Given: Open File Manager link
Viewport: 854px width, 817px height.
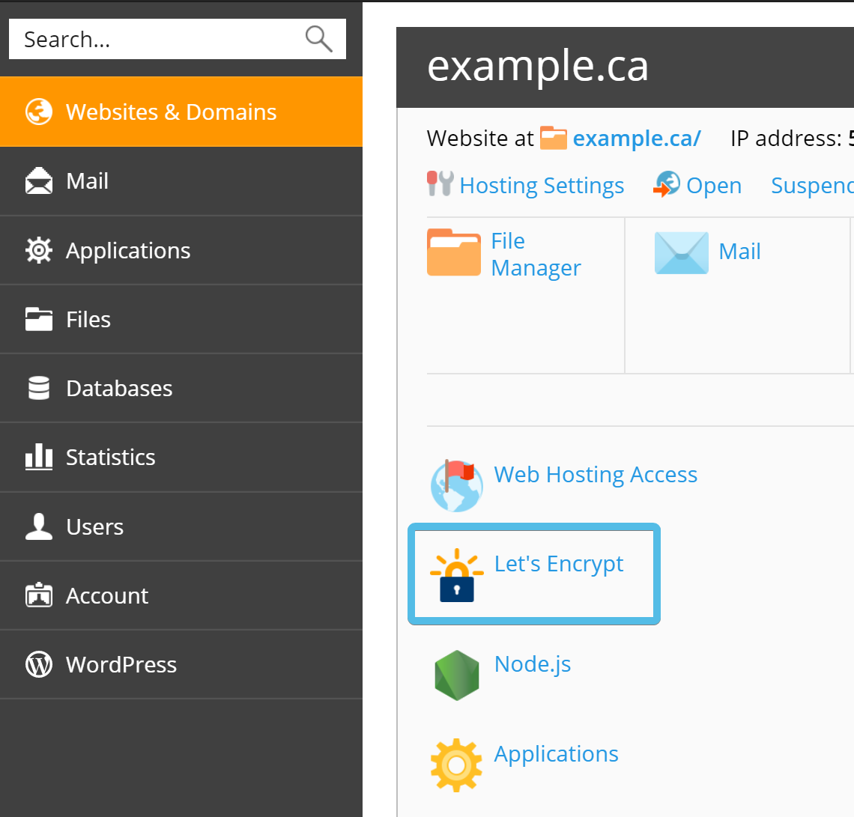Looking at the screenshot, I should click(536, 254).
